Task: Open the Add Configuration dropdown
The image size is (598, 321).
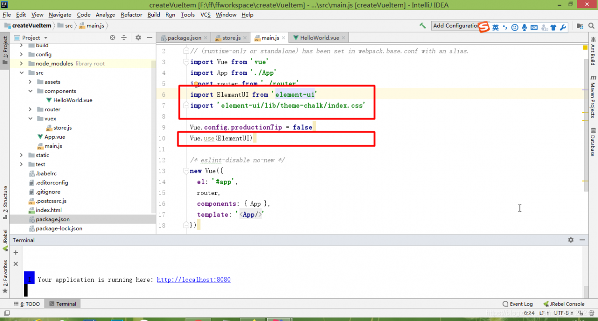Action: point(455,26)
